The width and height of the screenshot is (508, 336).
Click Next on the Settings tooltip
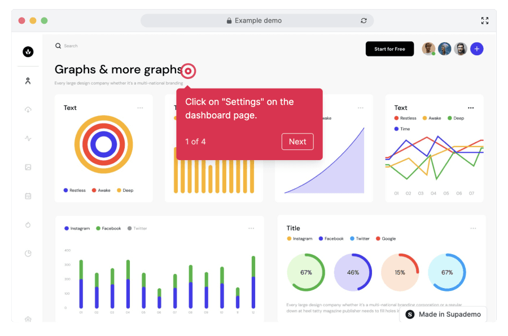[x=297, y=142]
